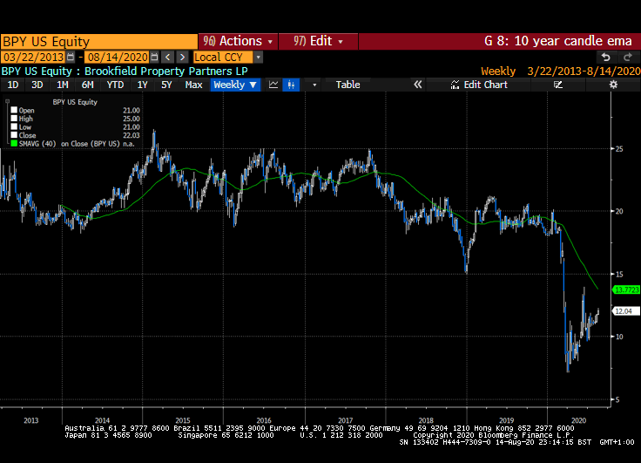Viewport: 641px width, 463px height.
Task: Toggle the Close series legend box
Action: pyautogui.click(x=15, y=135)
